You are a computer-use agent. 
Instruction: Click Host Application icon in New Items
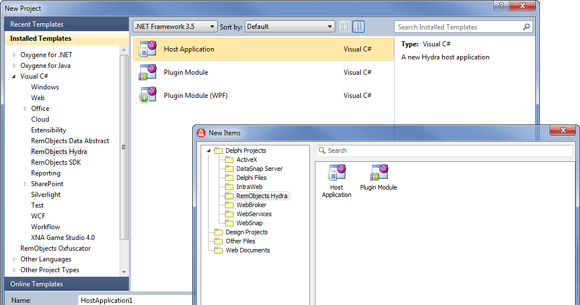(x=336, y=172)
